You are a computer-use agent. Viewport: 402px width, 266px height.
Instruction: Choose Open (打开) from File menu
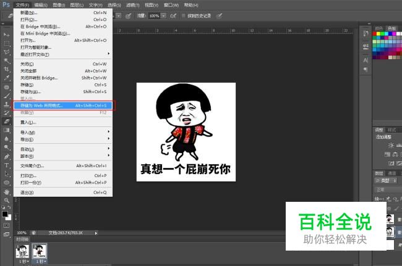[x=63, y=19]
